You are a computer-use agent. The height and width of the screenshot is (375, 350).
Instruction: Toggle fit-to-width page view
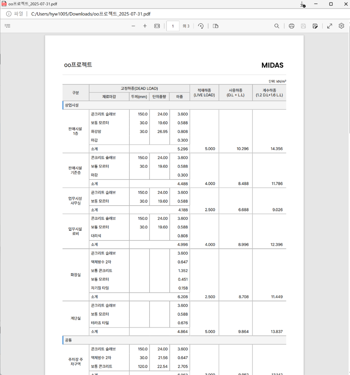[157, 26]
